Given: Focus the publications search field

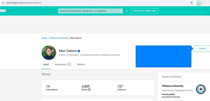Looking at the screenshot, I should (90, 11).
